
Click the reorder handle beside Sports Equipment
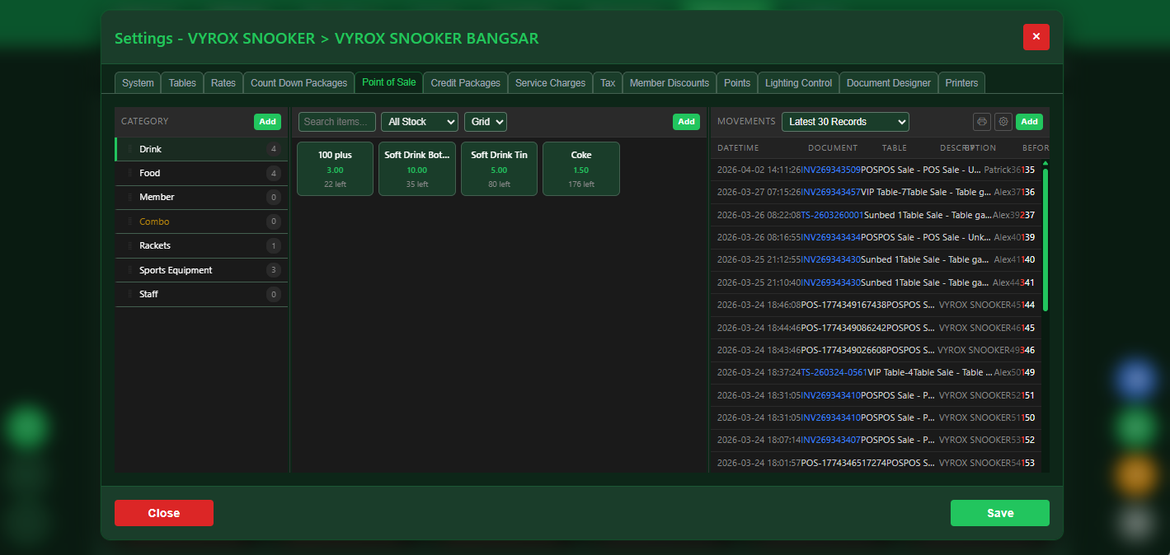129,269
